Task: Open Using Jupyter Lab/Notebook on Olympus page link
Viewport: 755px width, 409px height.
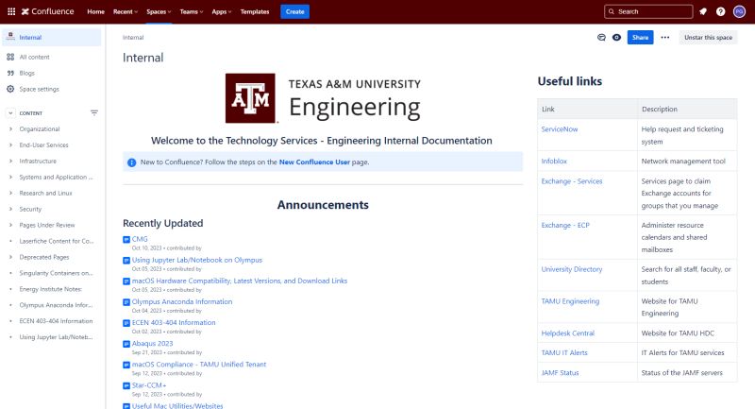Action: click(197, 260)
